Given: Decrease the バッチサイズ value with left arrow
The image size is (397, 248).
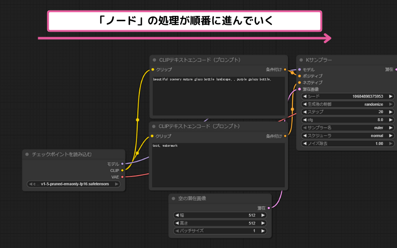Looking at the screenshot, I should [x=177, y=231].
